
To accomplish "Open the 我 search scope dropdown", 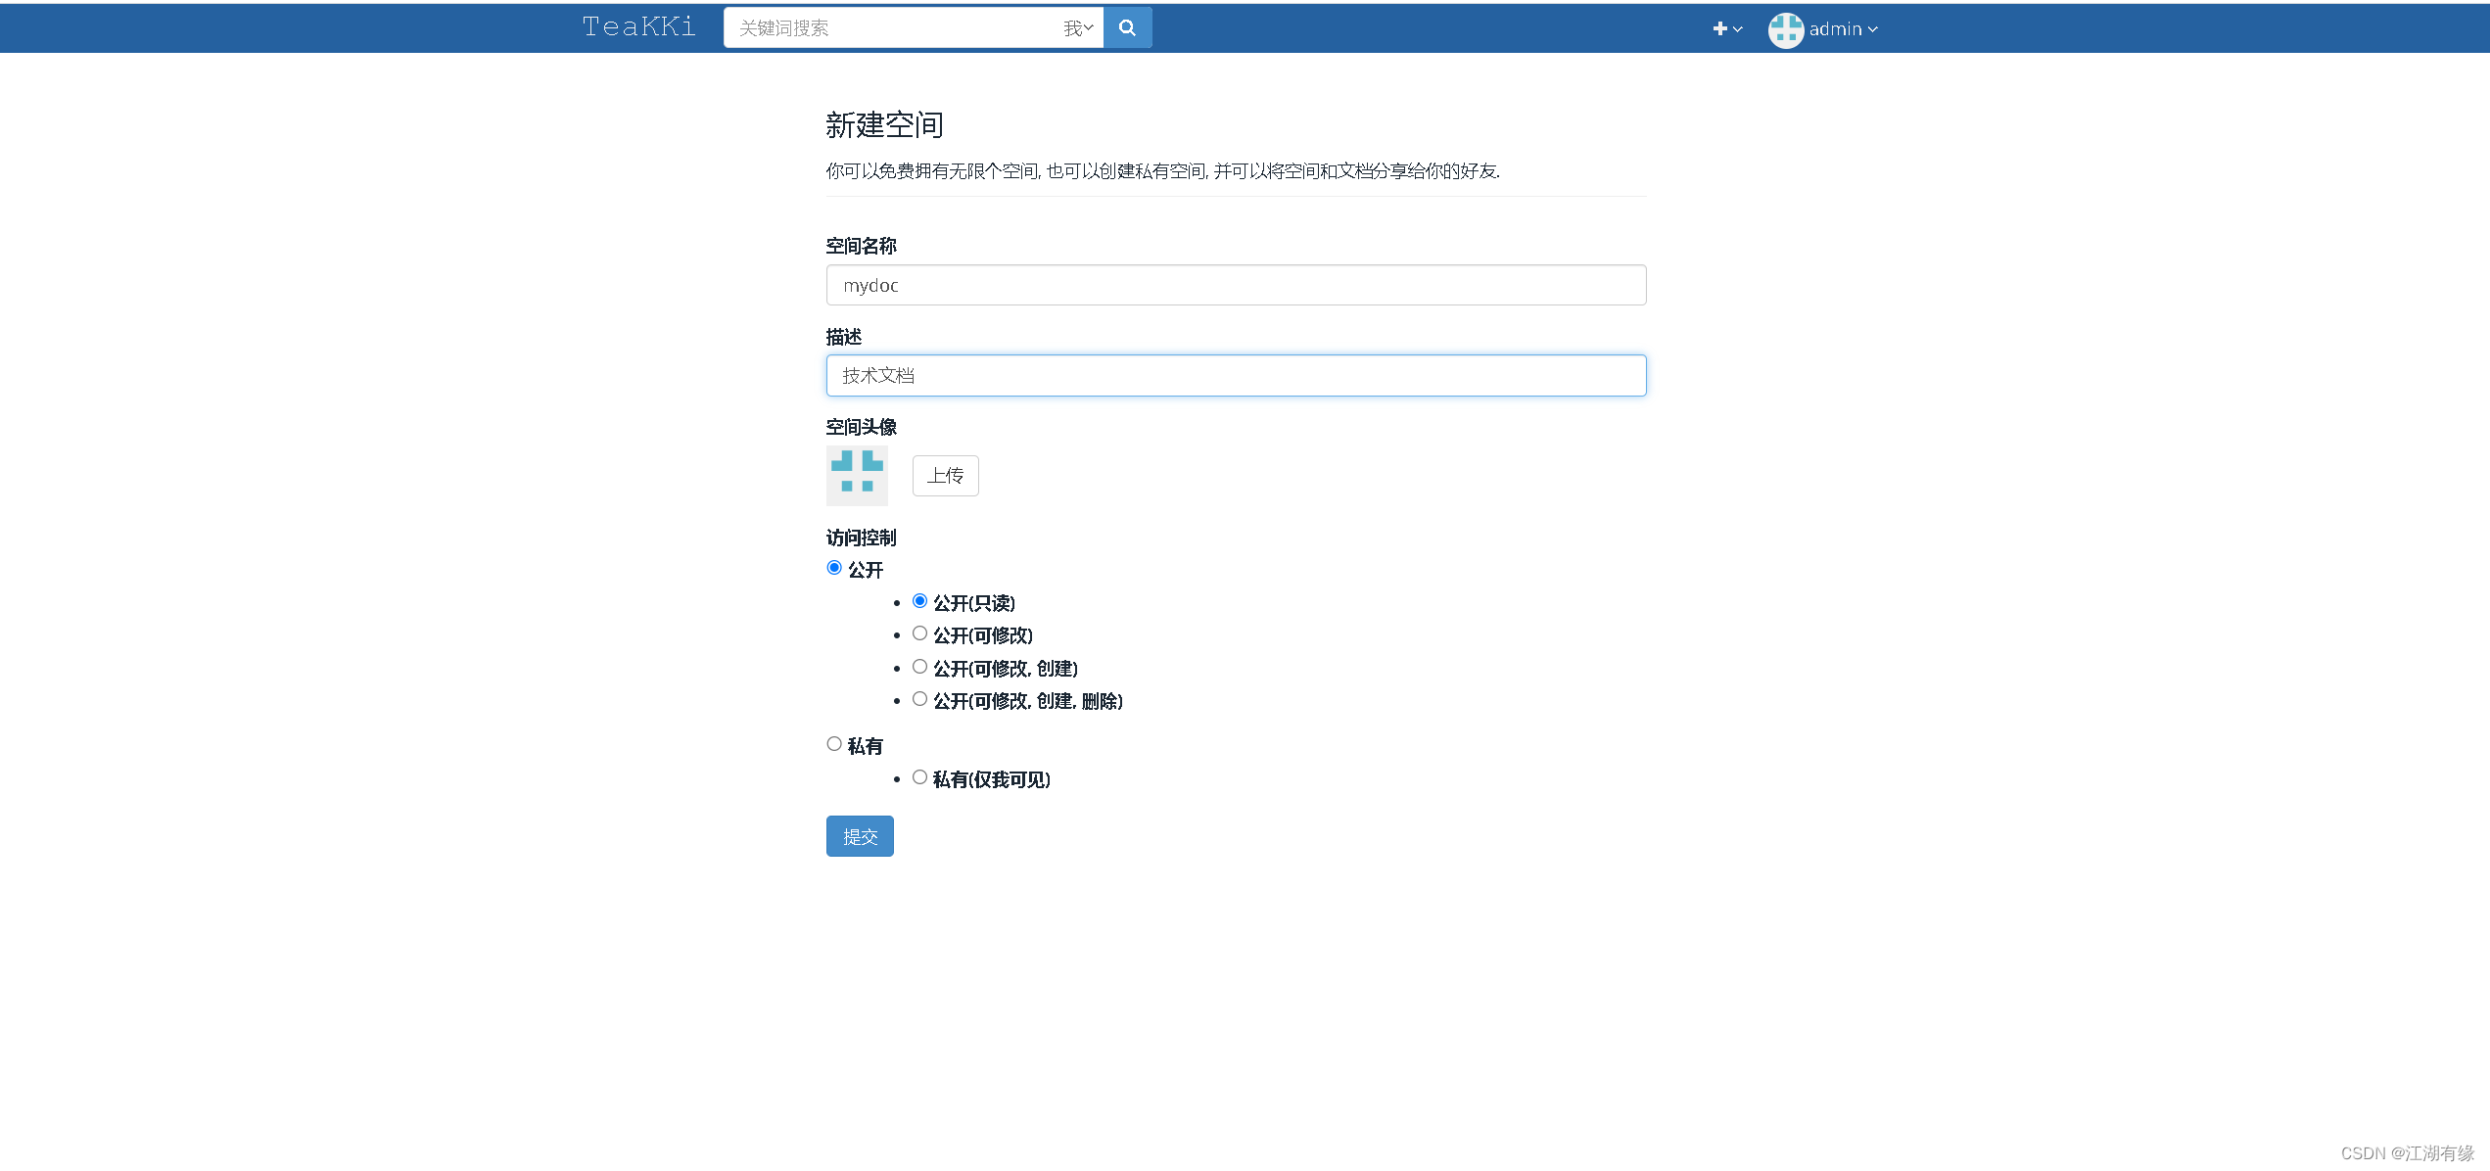I will coord(1077,27).
